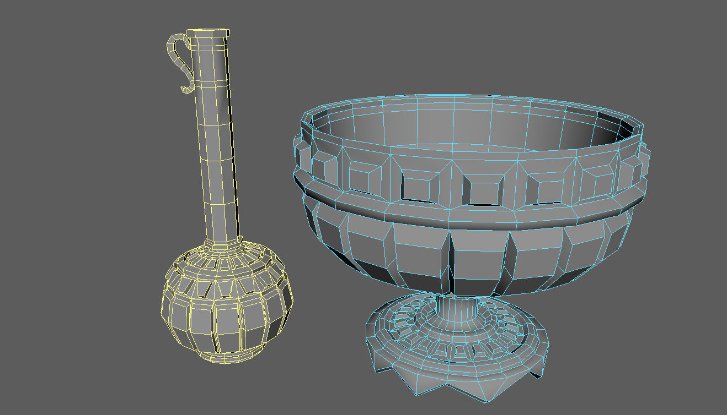Click the round pedestal base of the goblet
The width and height of the screenshot is (727, 415).
[458, 348]
